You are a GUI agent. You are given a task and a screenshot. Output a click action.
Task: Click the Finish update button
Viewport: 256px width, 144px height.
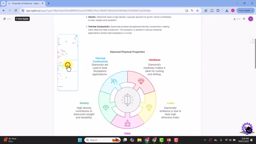[x=245, y=11]
